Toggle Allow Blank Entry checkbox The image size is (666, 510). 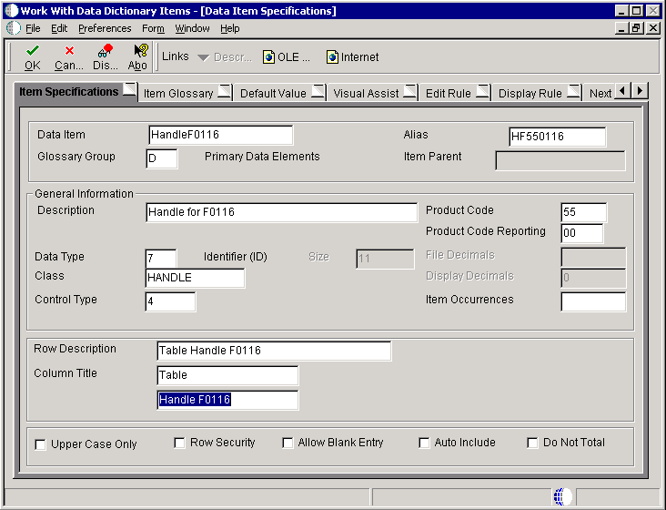[288, 443]
